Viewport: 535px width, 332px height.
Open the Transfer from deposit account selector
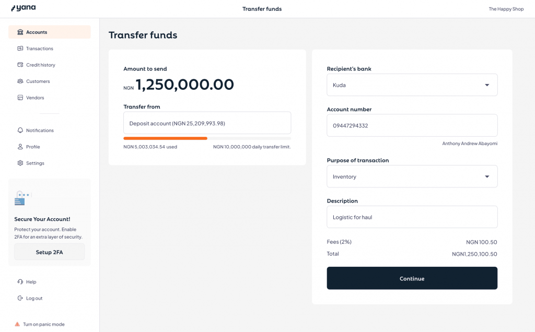point(207,123)
